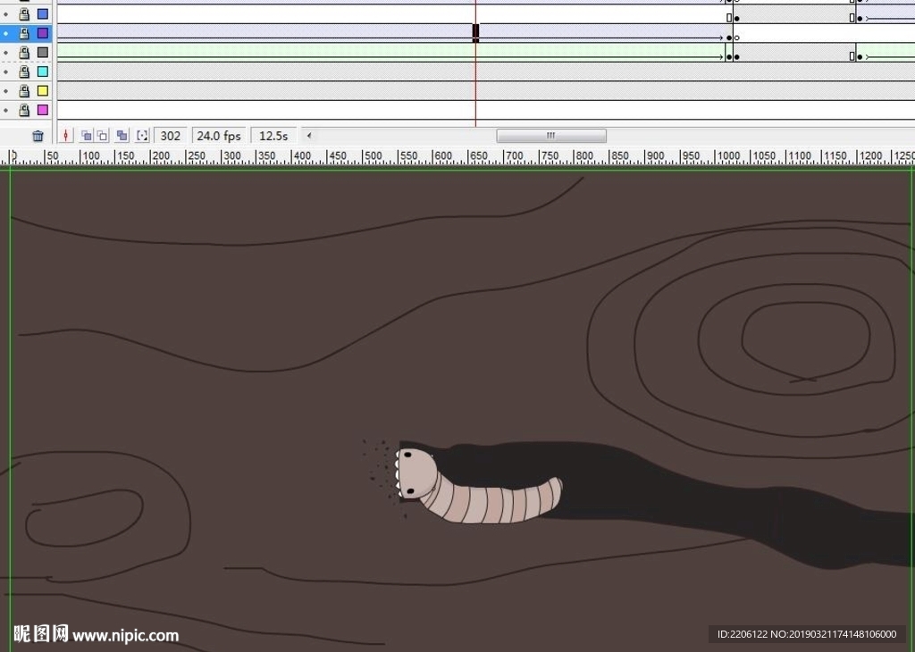The width and height of the screenshot is (915, 652).
Task: Toggle outlines with the purple layer swatch
Action: coord(43,33)
